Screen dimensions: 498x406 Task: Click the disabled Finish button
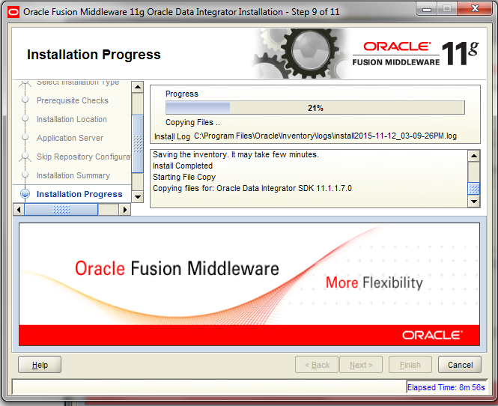(410, 365)
